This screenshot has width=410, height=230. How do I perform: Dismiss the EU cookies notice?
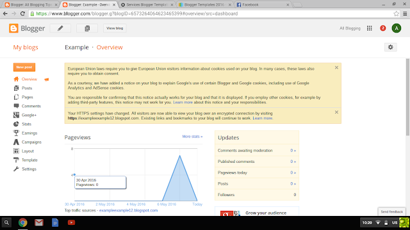point(336,68)
